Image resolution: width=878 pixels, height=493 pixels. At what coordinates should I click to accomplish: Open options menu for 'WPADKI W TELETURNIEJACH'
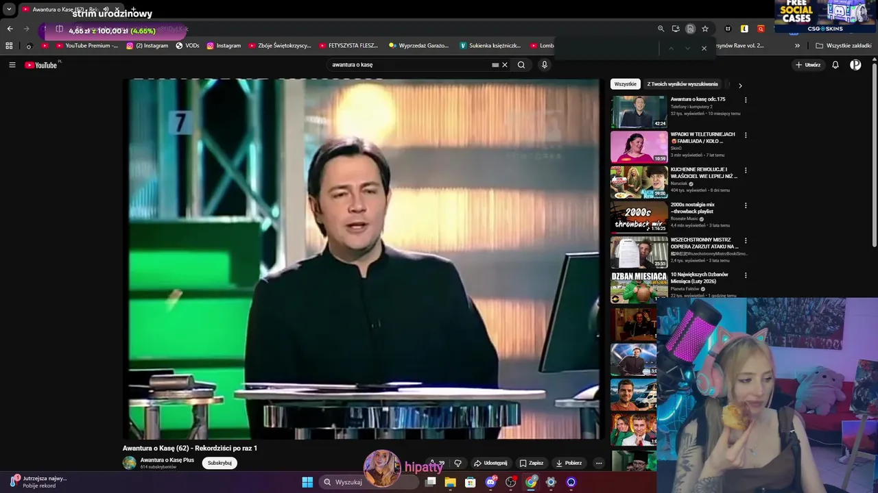[746, 135]
